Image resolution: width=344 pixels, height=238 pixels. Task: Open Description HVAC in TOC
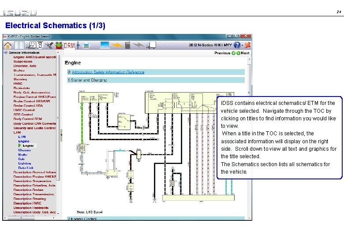(27, 203)
